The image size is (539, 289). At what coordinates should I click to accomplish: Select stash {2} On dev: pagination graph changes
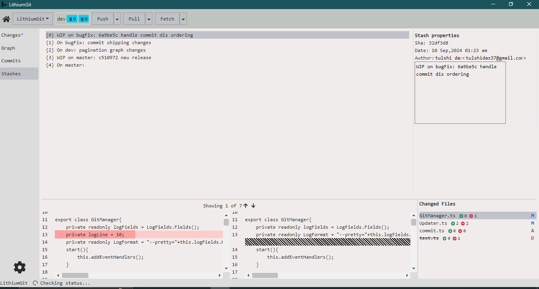pyautogui.click(x=101, y=50)
